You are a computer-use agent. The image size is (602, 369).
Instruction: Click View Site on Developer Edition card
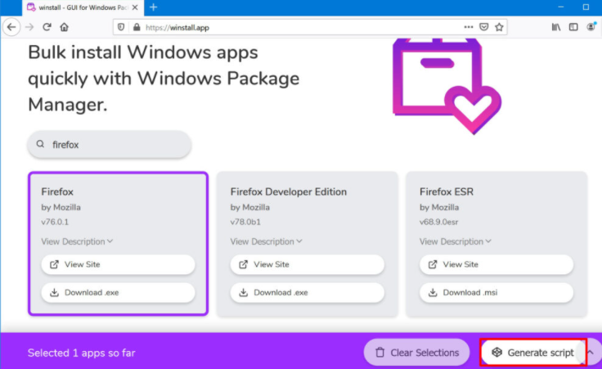(308, 264)
